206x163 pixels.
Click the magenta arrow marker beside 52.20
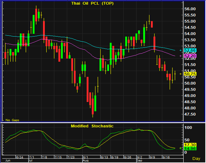[x=181, y=56]
